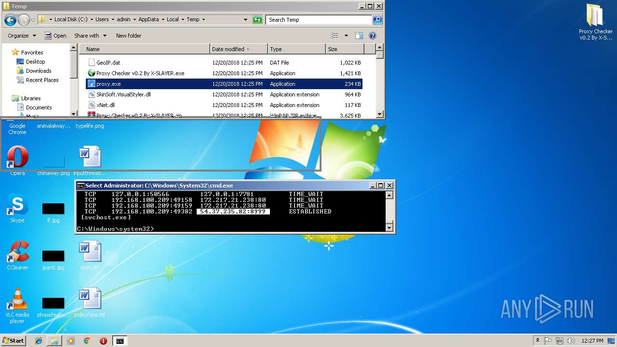This screenshot has height=347, width=617.
Task: Click the clock showing 12:27 PM
Action: [x=592, y=341]
